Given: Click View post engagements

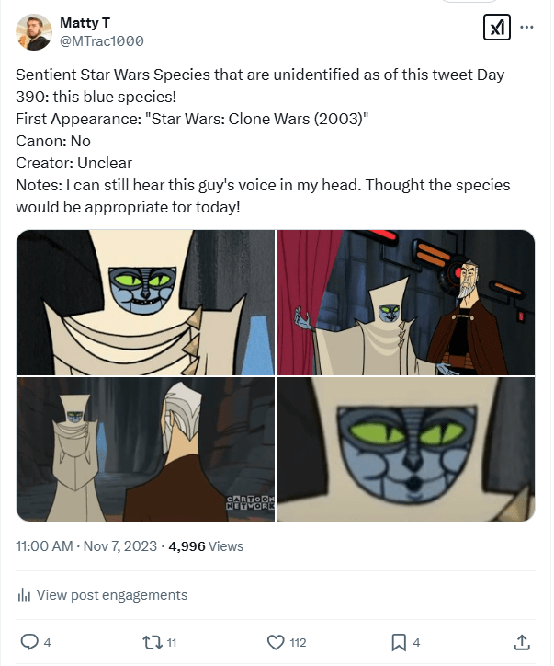Looking at the screenshot, I should click(111, 595).
